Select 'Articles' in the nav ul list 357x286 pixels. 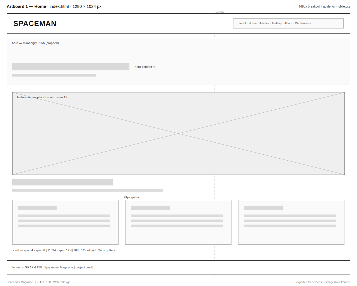264,23
